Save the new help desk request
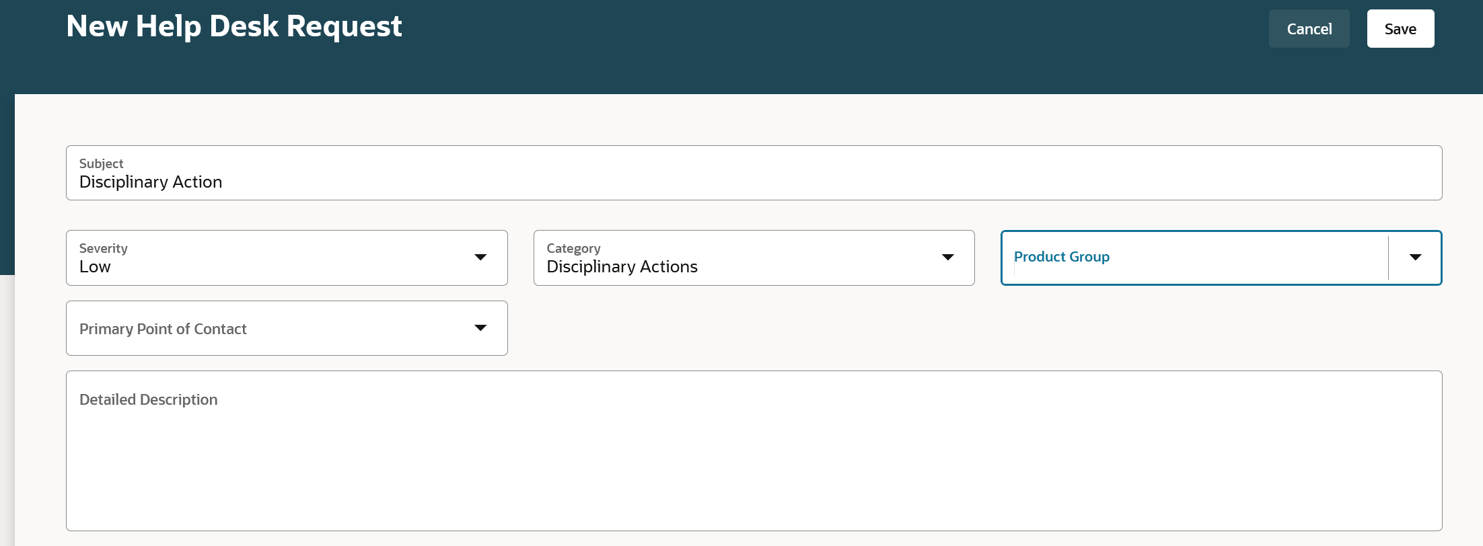 [1400, 28]
